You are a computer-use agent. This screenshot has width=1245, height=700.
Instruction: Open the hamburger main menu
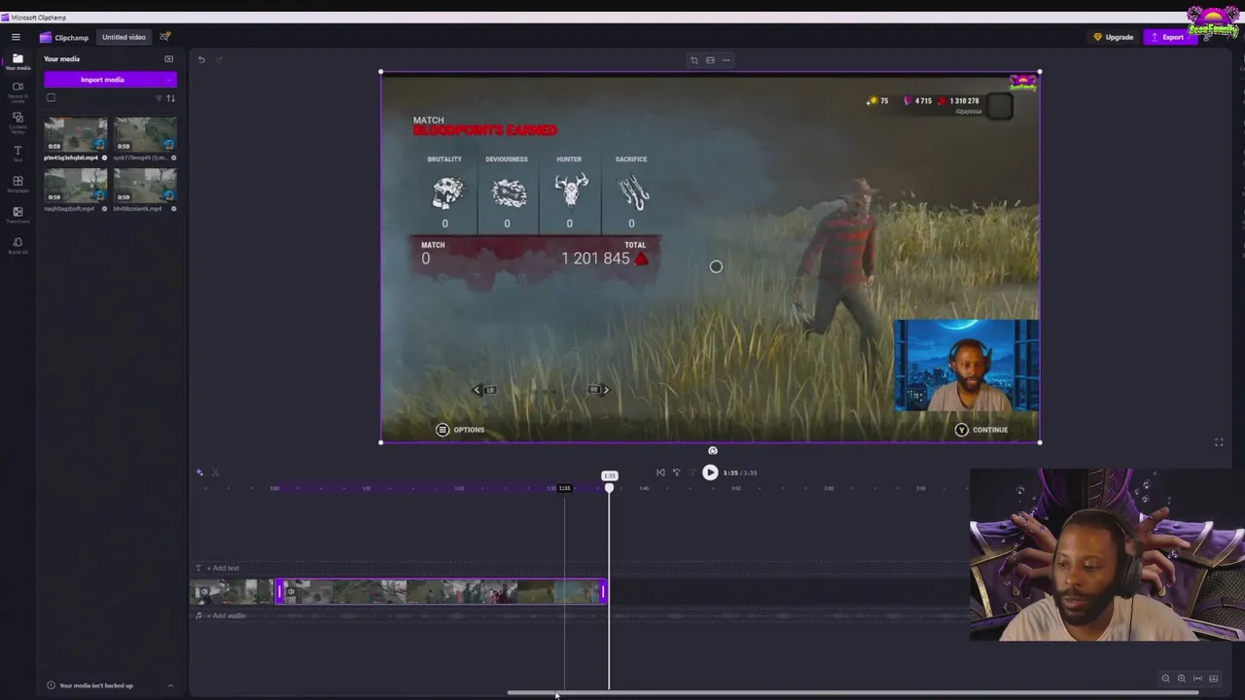click(x=16, y=37)
